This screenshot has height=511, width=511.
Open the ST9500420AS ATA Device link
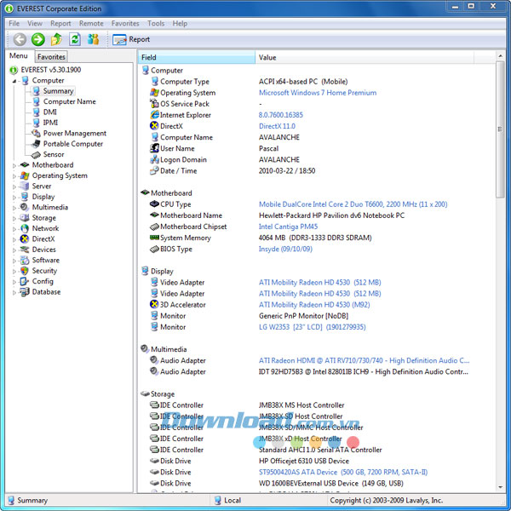(343, 472)
